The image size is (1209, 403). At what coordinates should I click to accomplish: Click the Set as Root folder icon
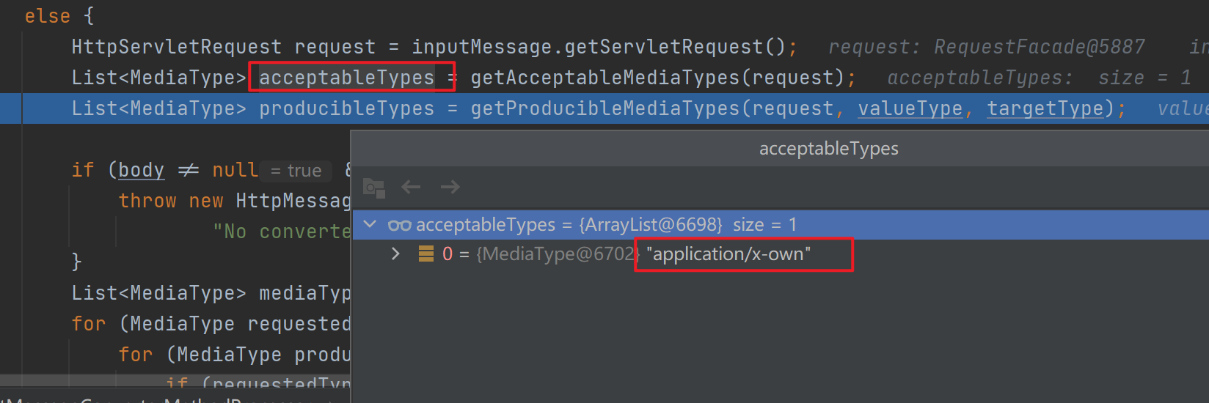click(x=374, y=188)
